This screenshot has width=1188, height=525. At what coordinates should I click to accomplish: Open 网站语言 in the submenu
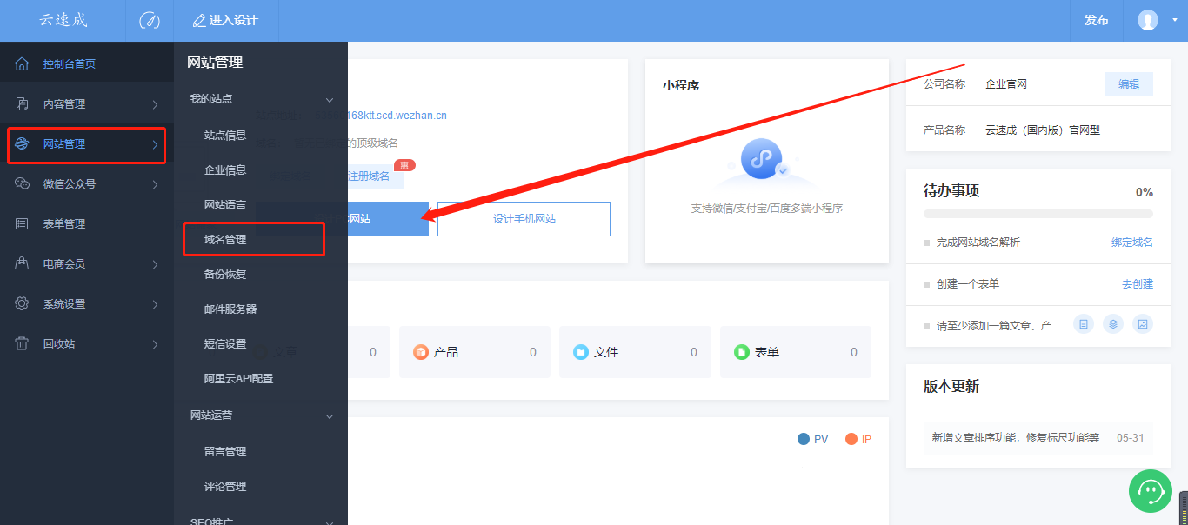(225, 204)
